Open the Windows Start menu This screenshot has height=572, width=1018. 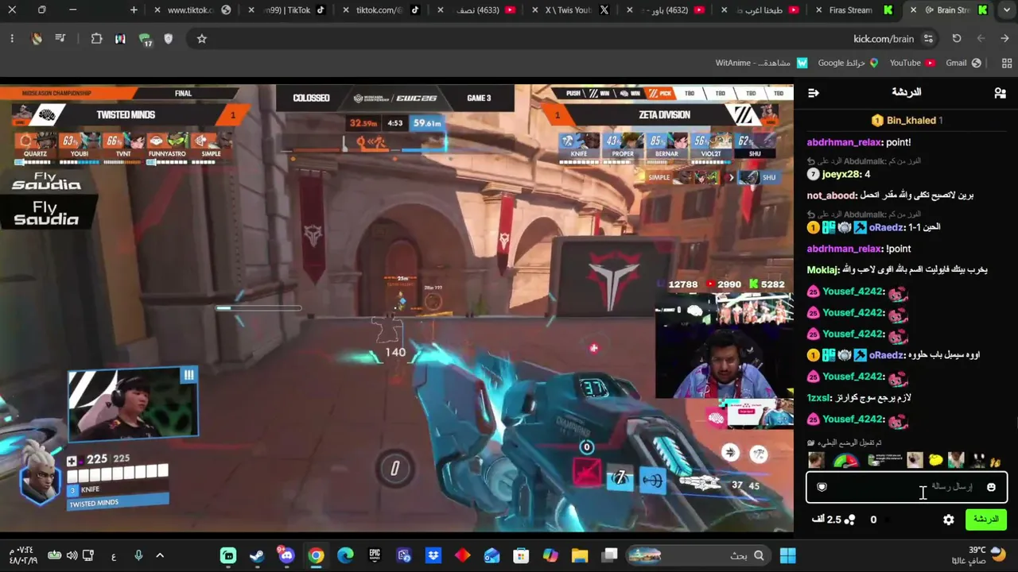click(788, 555)
